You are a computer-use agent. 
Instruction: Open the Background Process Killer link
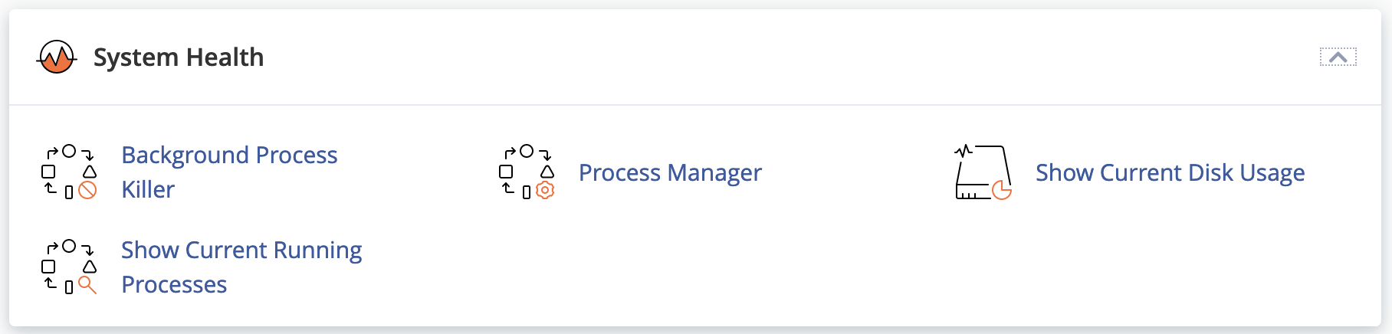(229, 156)
